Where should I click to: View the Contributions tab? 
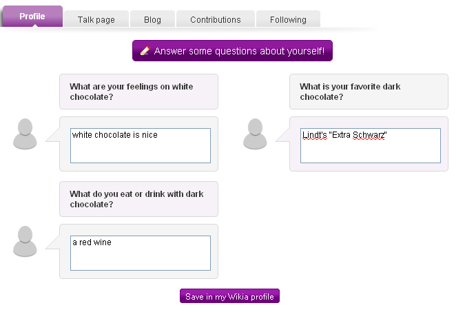click(216, 20)
